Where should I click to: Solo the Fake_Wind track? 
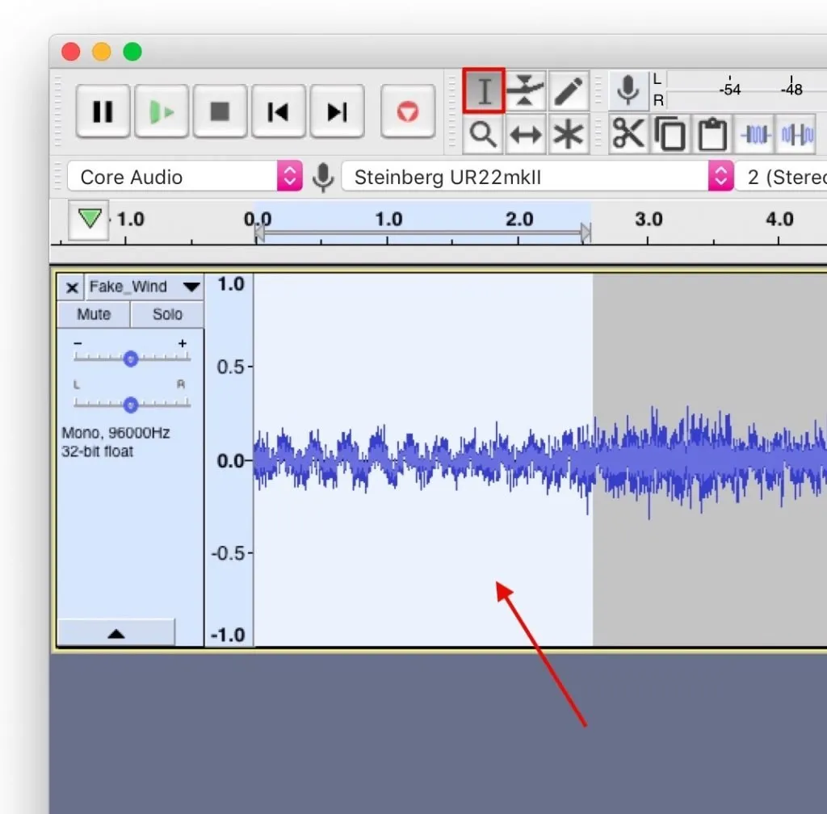[x=167, y=315]
